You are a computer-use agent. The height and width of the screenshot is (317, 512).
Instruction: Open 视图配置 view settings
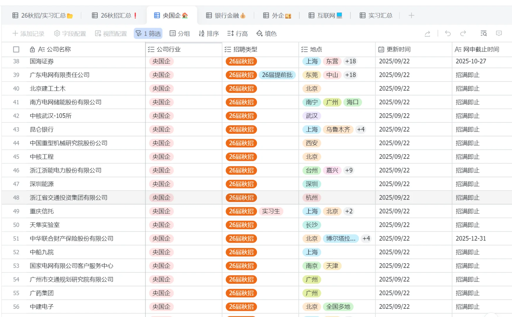tap(111, 34)
